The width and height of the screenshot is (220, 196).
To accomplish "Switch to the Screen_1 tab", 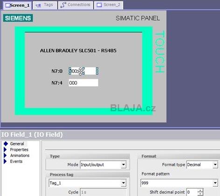I will click(17, 5).
